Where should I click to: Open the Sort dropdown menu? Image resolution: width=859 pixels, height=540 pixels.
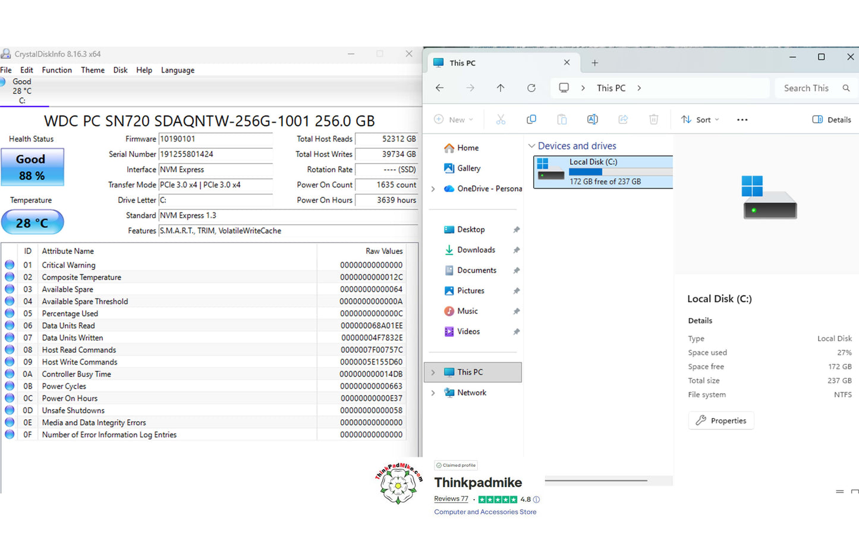coord(700,120)
